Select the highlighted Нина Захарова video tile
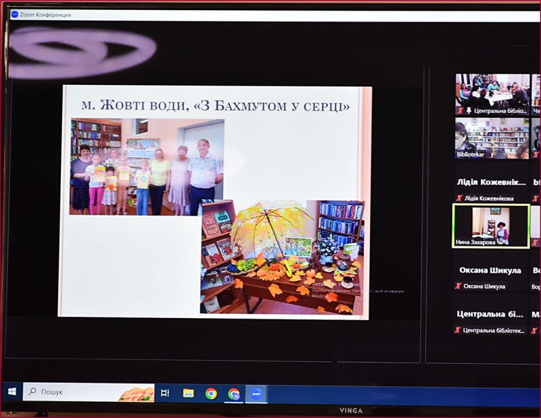The width and height of the screenshot is (541, 418). tap(491, 226)
